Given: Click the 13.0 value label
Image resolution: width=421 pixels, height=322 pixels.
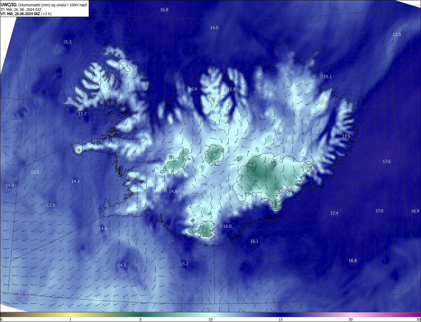Looking at the screenshot, I should pyautogui.click(x=397, y=35).
